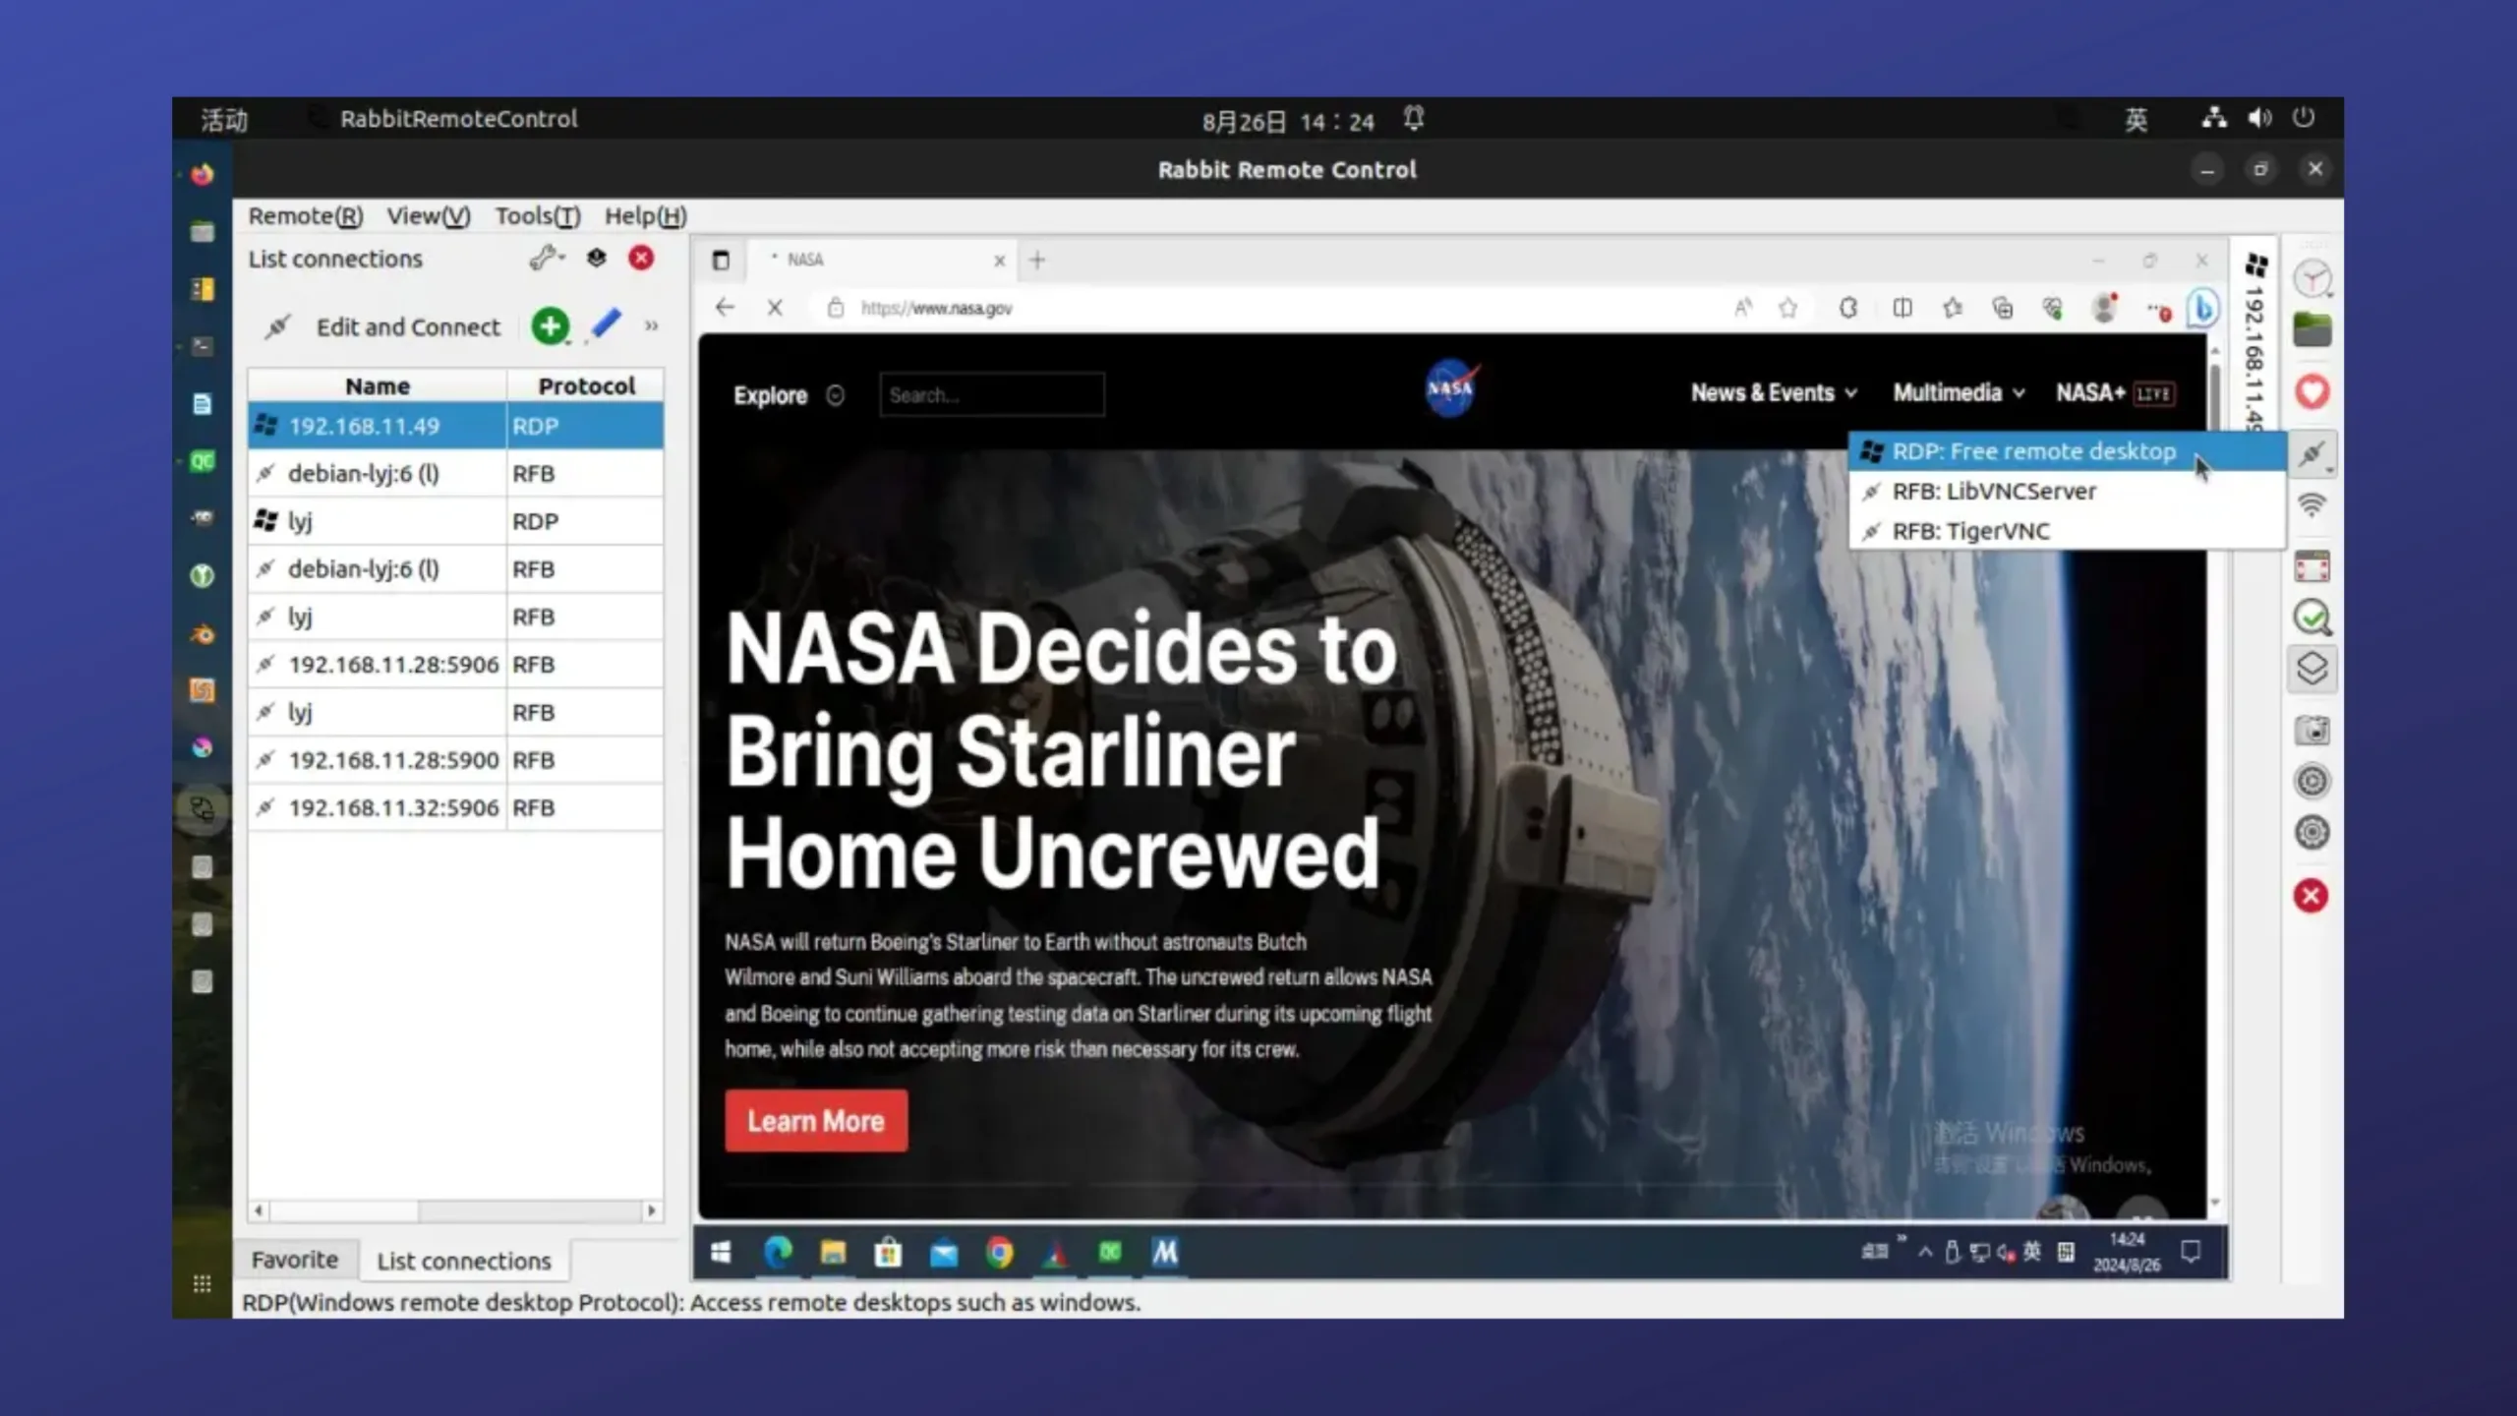Click the record playback gear icon
Viewport: 2517px width, 1416px height.
coord(2312,782)
